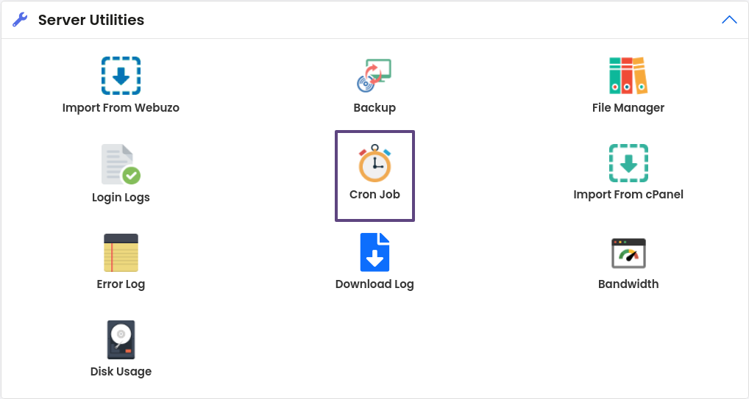
Task: Click the Download Log file icon
Action: [374, 253]
